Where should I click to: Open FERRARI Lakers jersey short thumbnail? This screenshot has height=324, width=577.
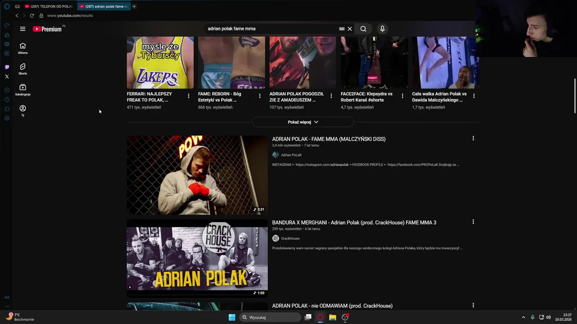(160, 63)
